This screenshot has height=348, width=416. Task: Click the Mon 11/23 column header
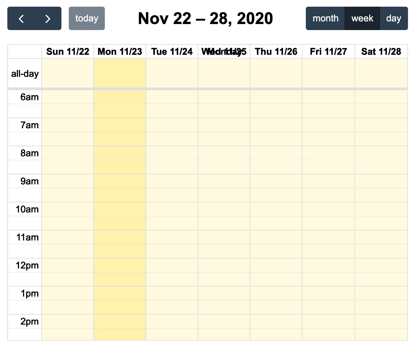(120, 51)
